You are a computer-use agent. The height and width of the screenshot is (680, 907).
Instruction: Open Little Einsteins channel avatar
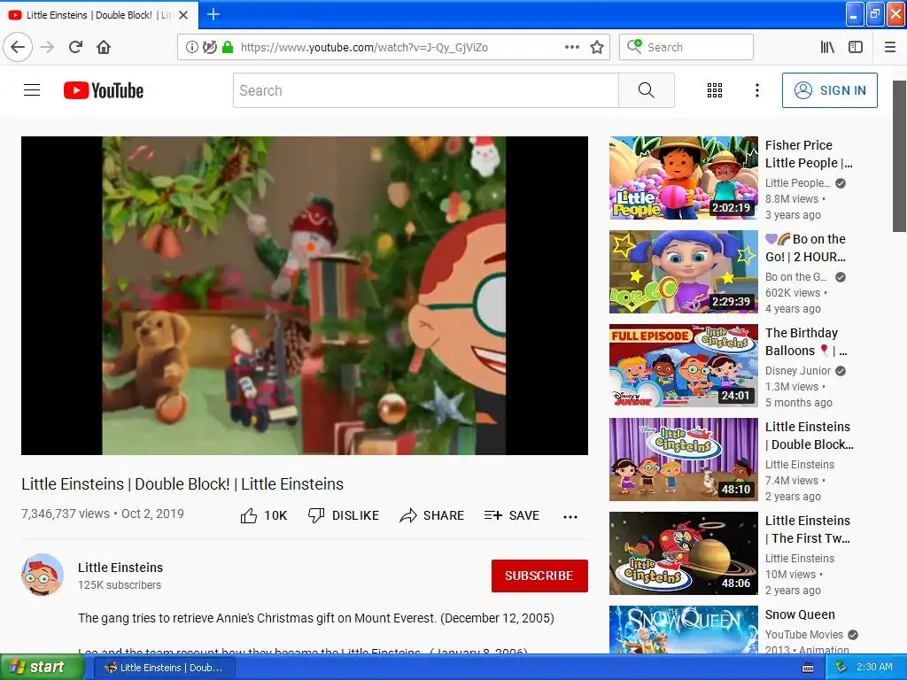coord(43,575)
